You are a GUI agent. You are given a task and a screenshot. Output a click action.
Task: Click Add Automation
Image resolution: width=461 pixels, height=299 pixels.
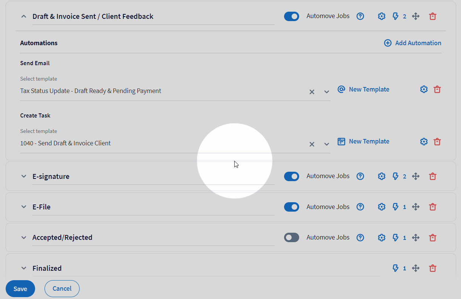tap(412, 43)
